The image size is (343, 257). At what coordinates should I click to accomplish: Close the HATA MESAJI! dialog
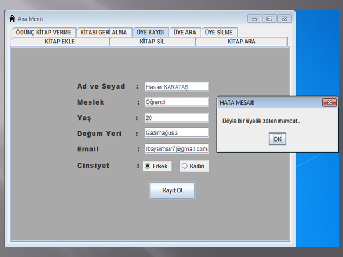point(329,102)
